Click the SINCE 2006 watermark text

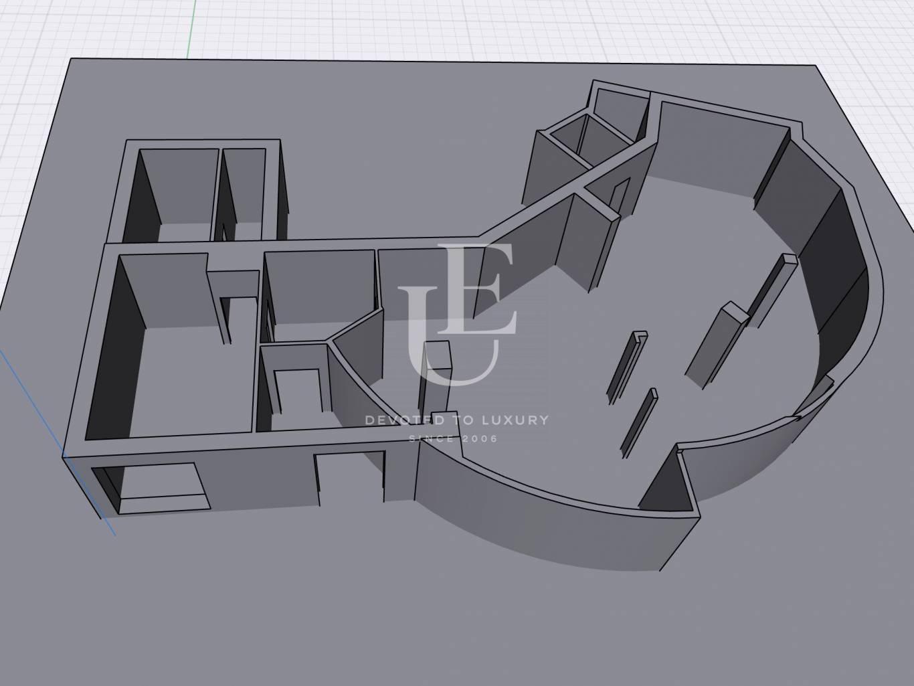[x=453, y=439]
